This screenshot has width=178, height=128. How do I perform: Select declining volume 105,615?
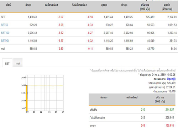170,126
